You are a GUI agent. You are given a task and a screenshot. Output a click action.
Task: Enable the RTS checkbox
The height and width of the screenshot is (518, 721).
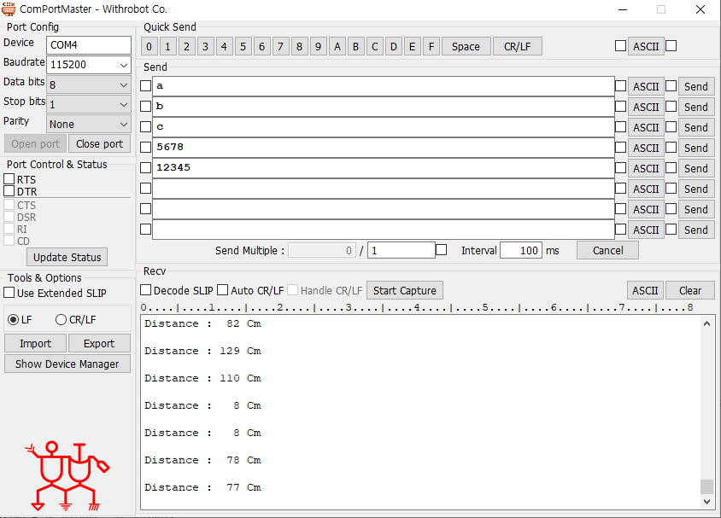point(9,178)
